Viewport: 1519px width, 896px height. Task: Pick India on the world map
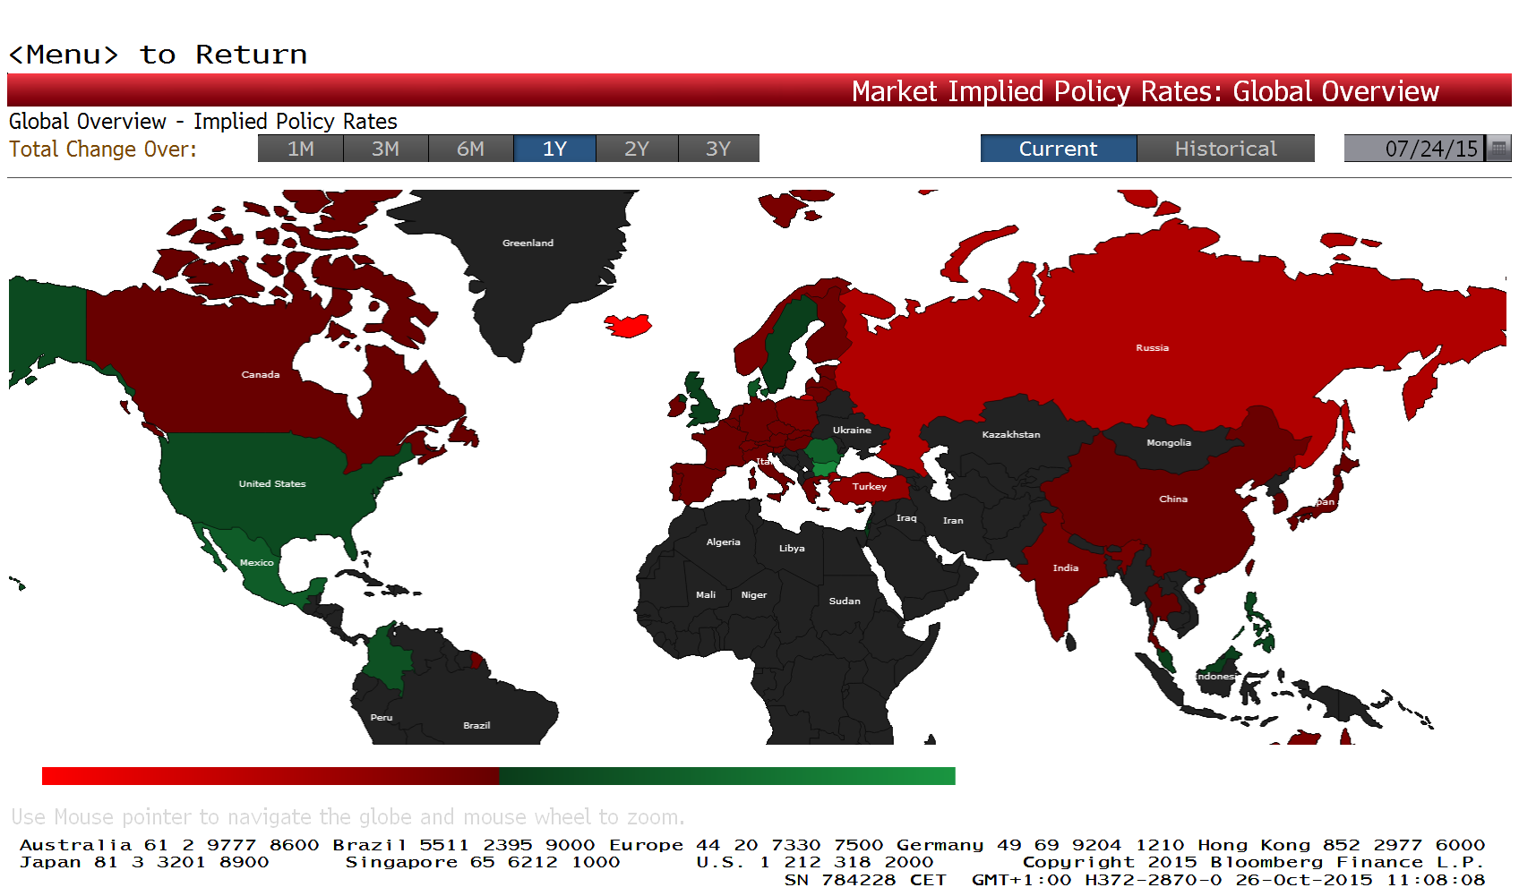pyautogui.click(x=1066, y=568)
